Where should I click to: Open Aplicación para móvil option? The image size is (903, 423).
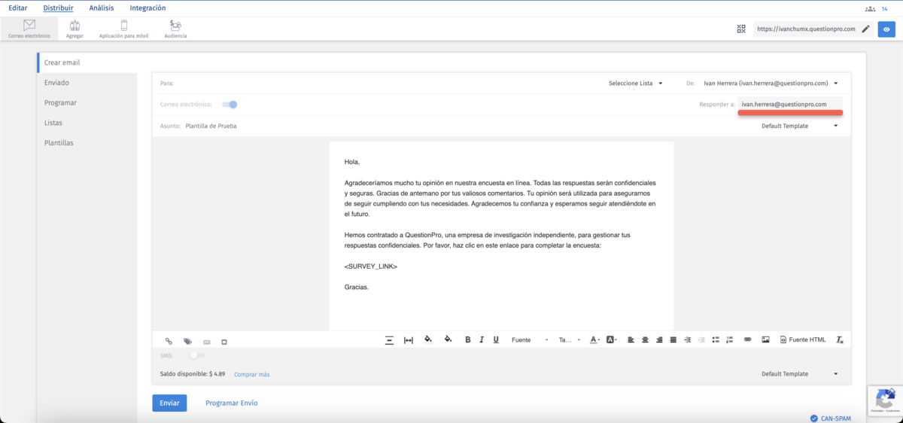123,29
